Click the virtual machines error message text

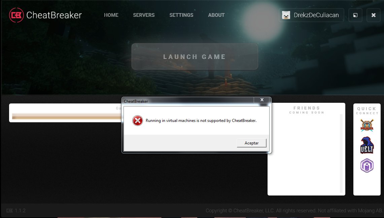click(x=201, y=121)
